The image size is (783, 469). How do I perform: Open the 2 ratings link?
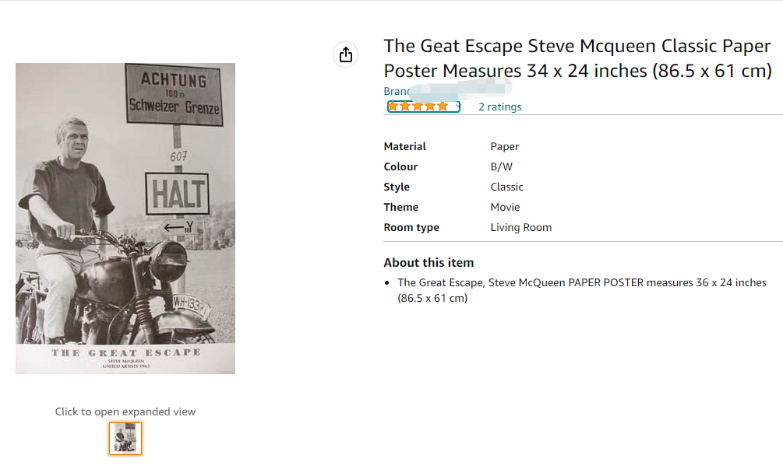pyautogui.click(x=499, y=107)
